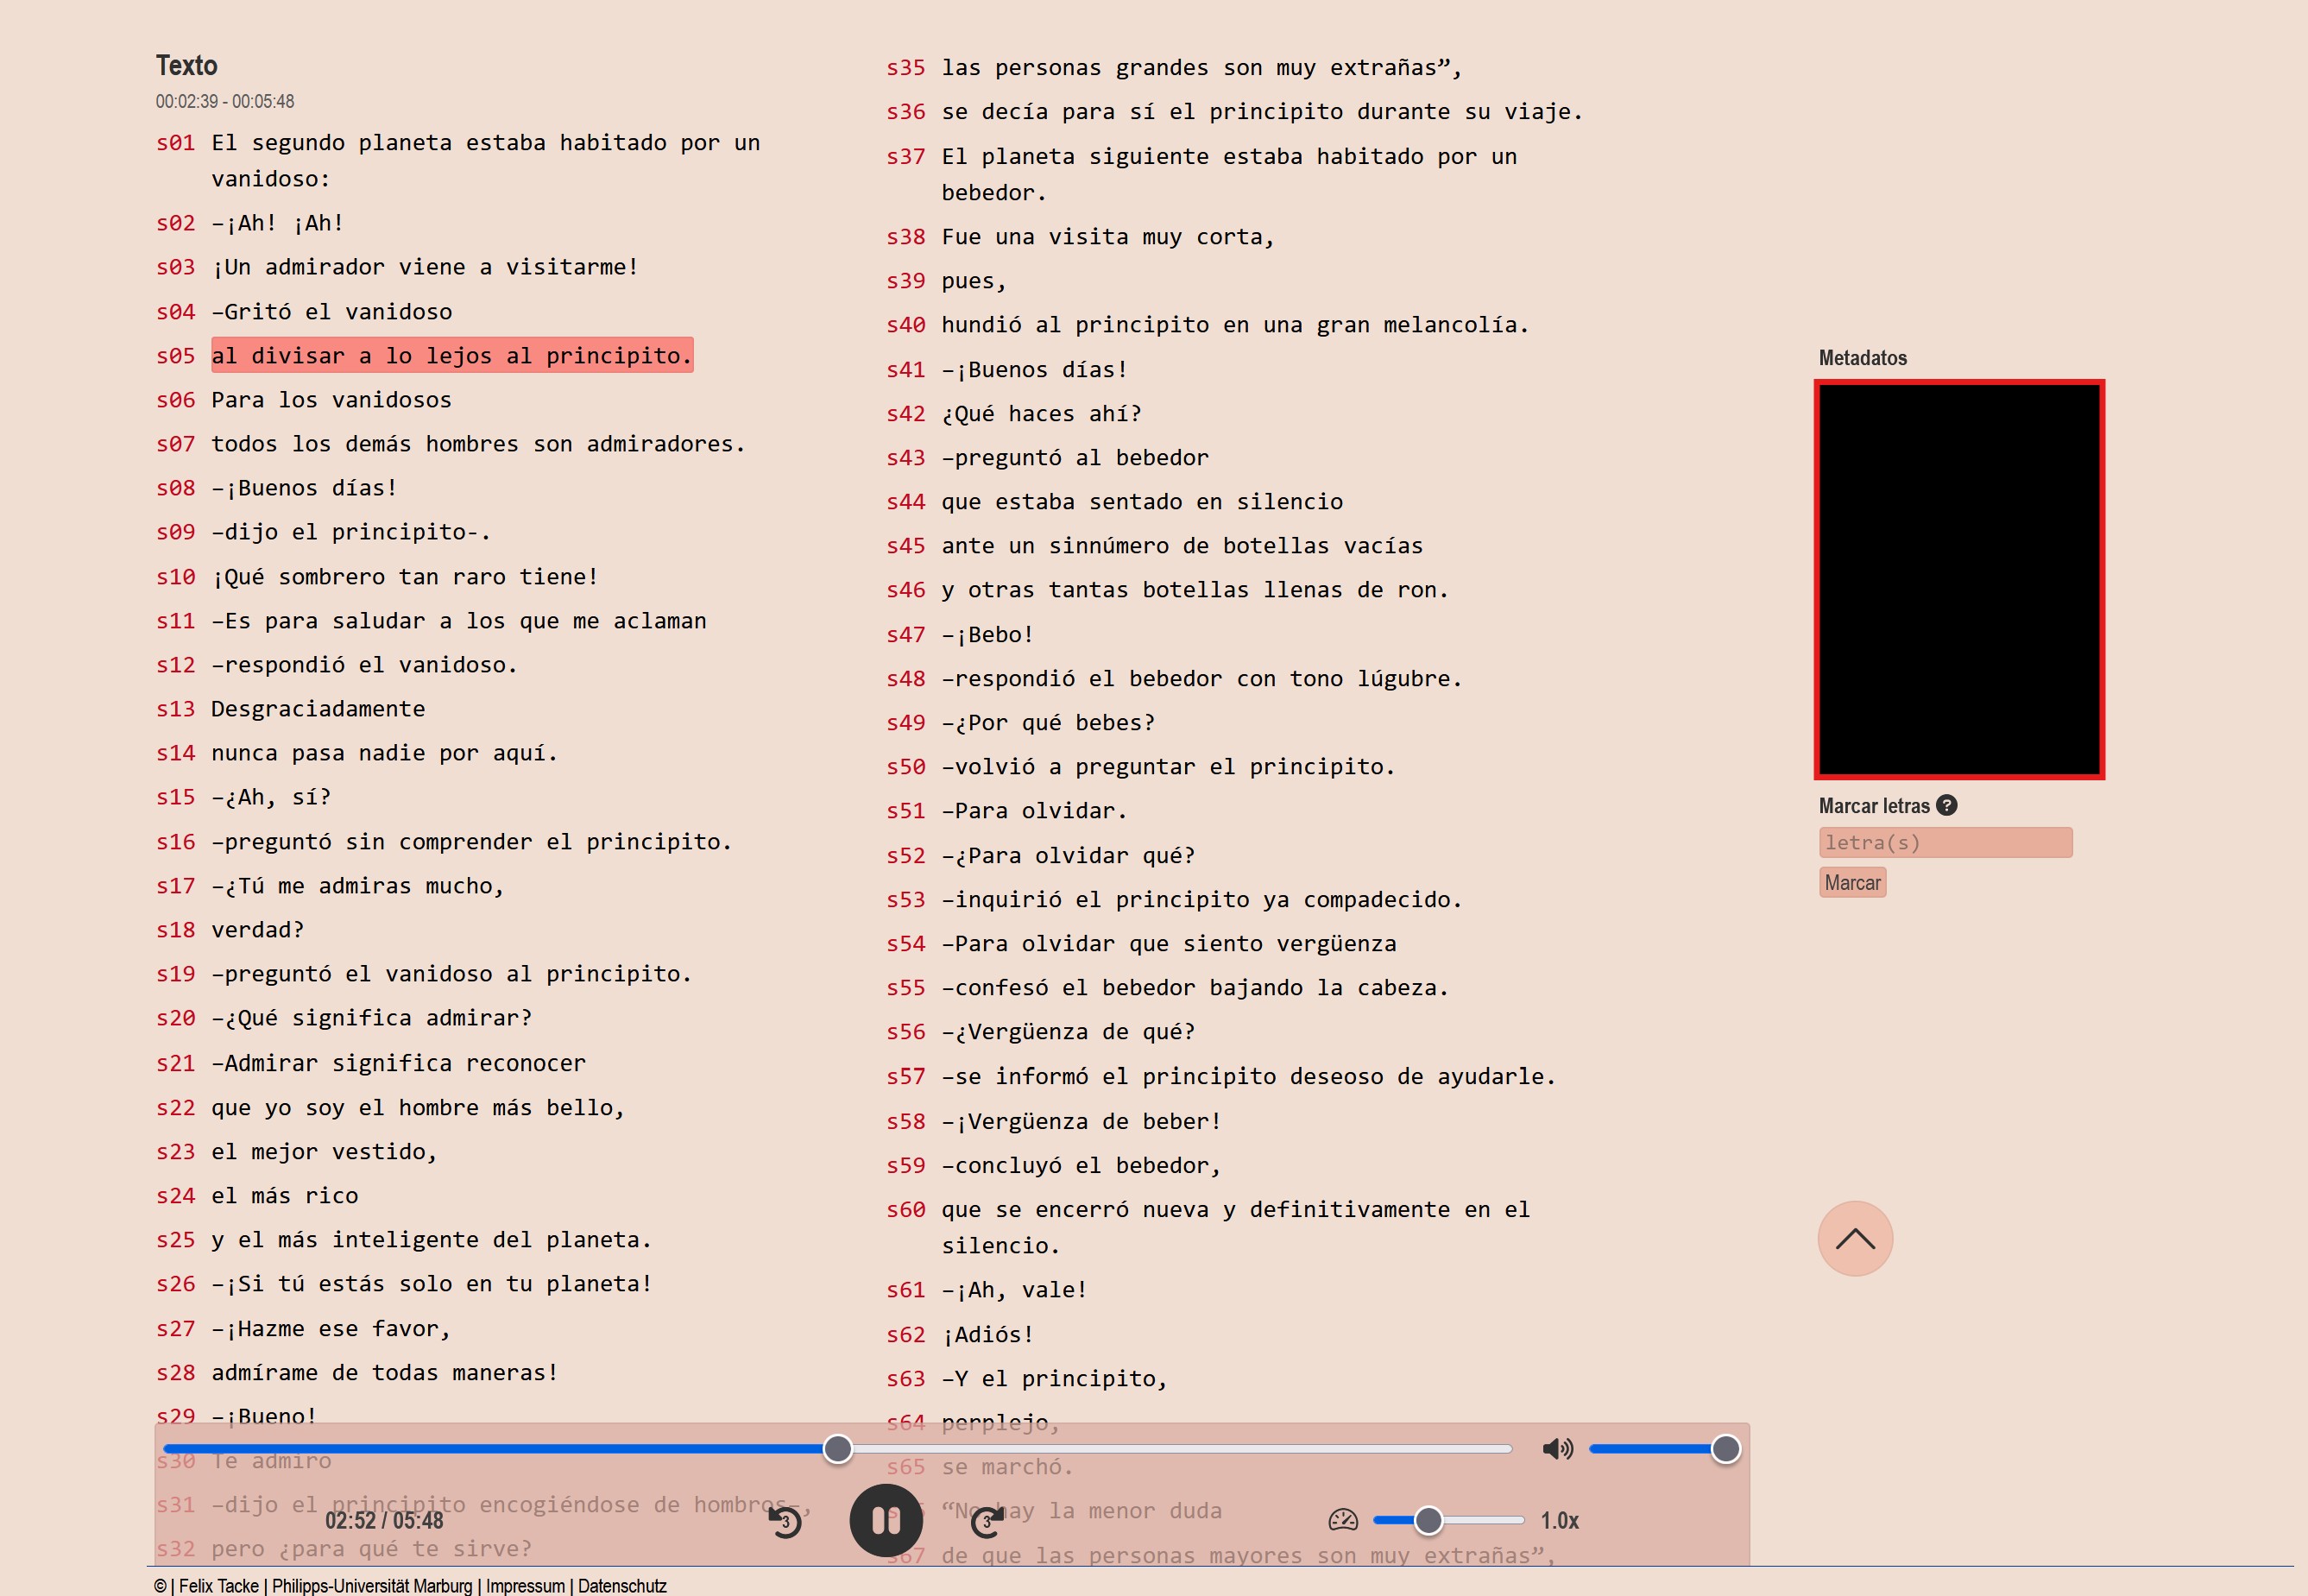2308x1596 pixels.
Task: Click line '–Para olvidar que siento vergüenza'
Action: (x=1169, y=943)
